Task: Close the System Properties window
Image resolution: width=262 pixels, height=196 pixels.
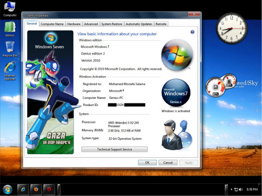Action: point(194,14)
